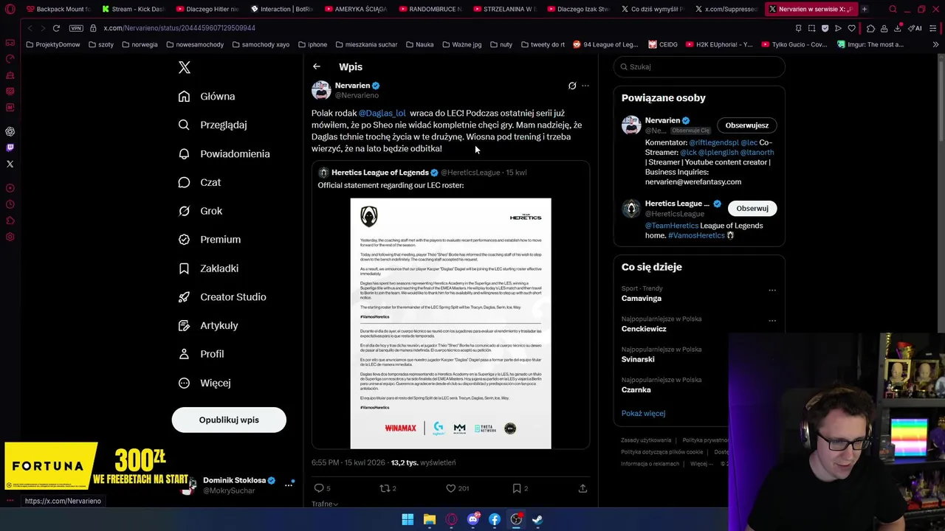Switch to the Backpack Mount browser tab
The height and width of the screenshot is (531, 945).
pyautogui.click(x=59, y=9)
